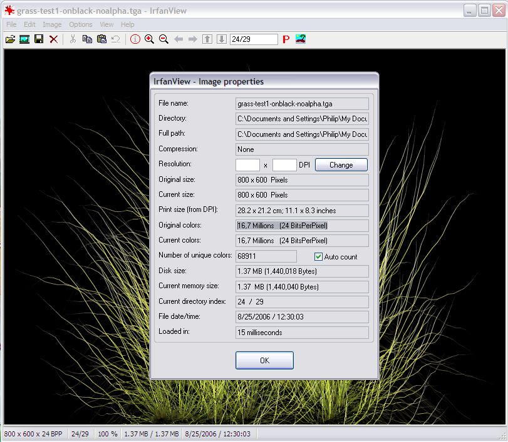
Task: Click the 24/29 image index field
Action: tap(254, 39)
